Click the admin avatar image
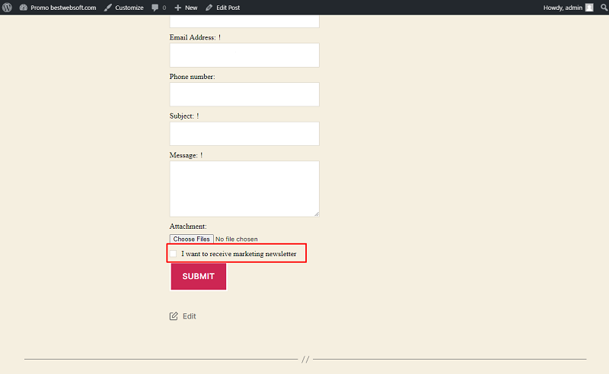Image resolution: width=609 pixels, height=374 pixels. (589, 8)
